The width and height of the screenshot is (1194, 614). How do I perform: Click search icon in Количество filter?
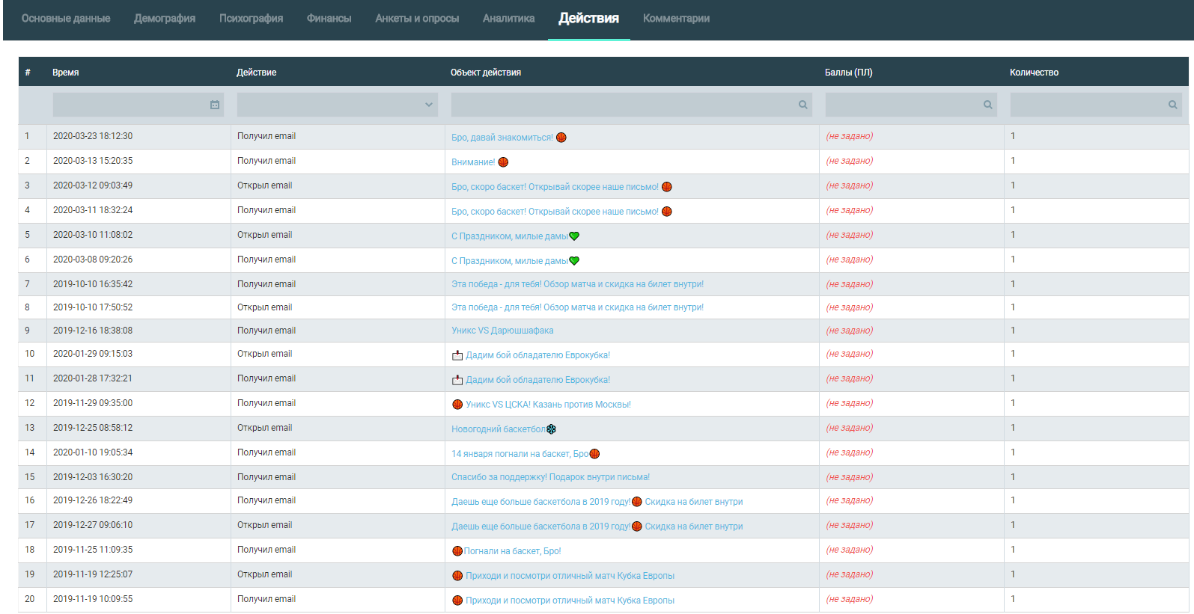[x=1172, y=105]
